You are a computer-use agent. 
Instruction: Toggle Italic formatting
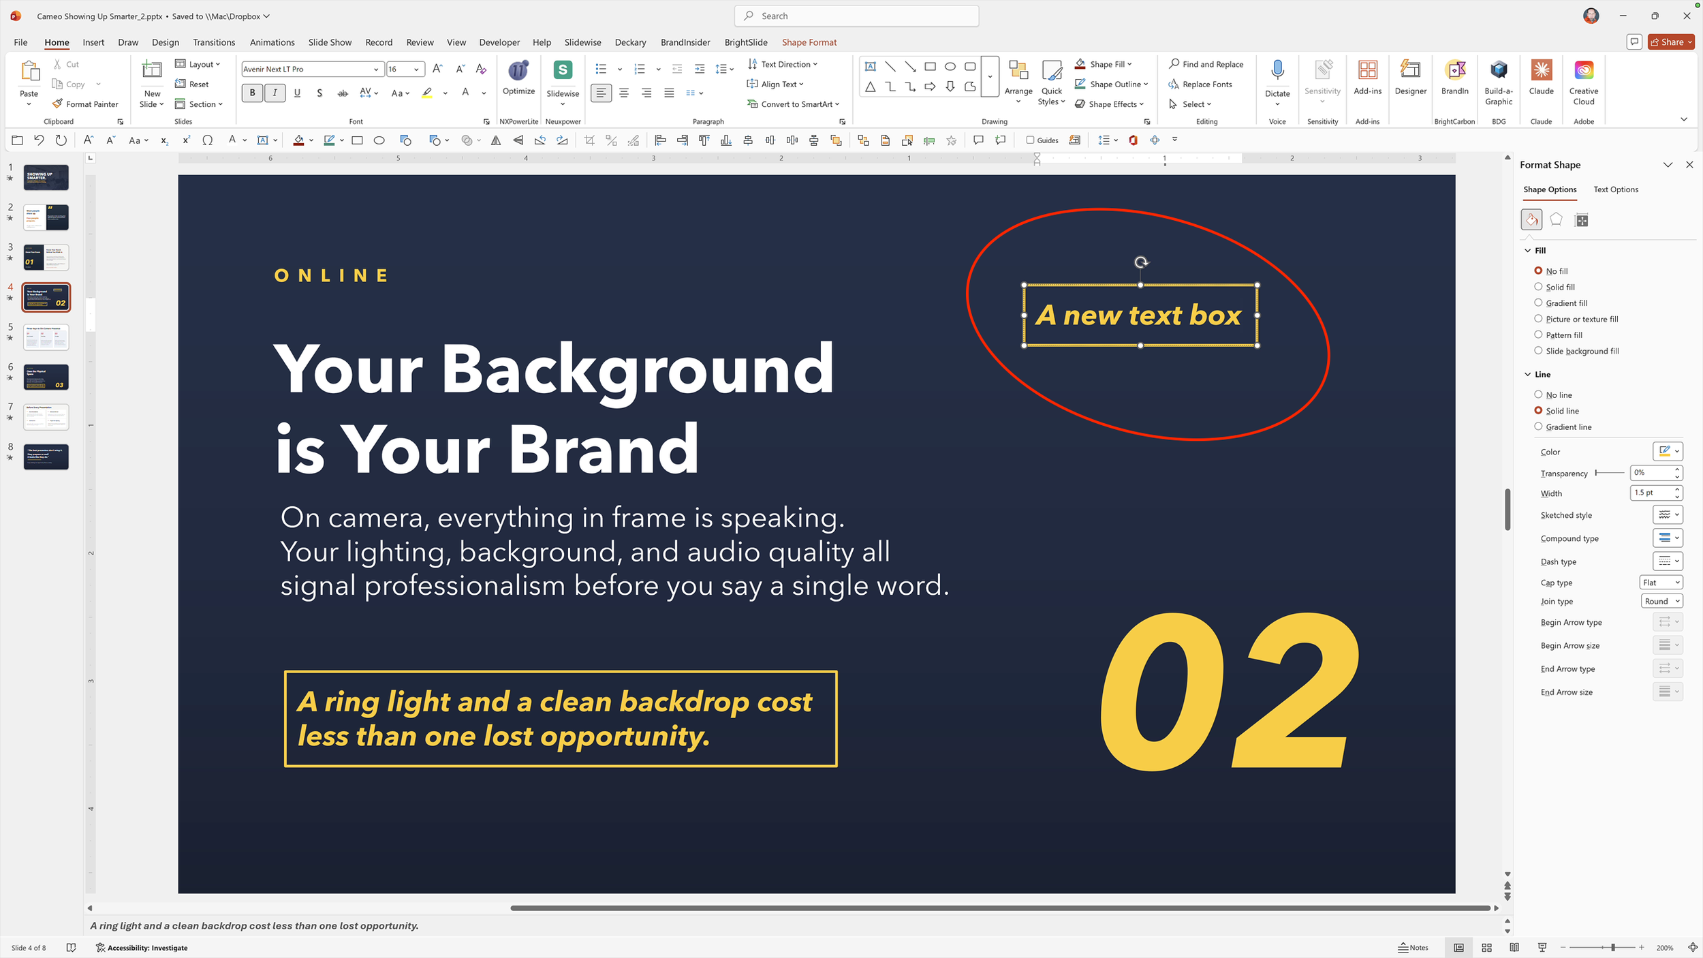pos(275,93)
